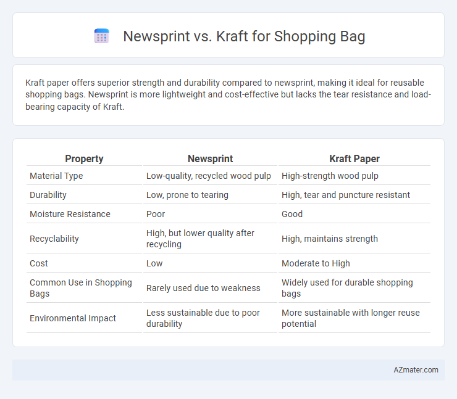
Task: Click 'Low, prone to tearing' cell
Action: (187, 195)
